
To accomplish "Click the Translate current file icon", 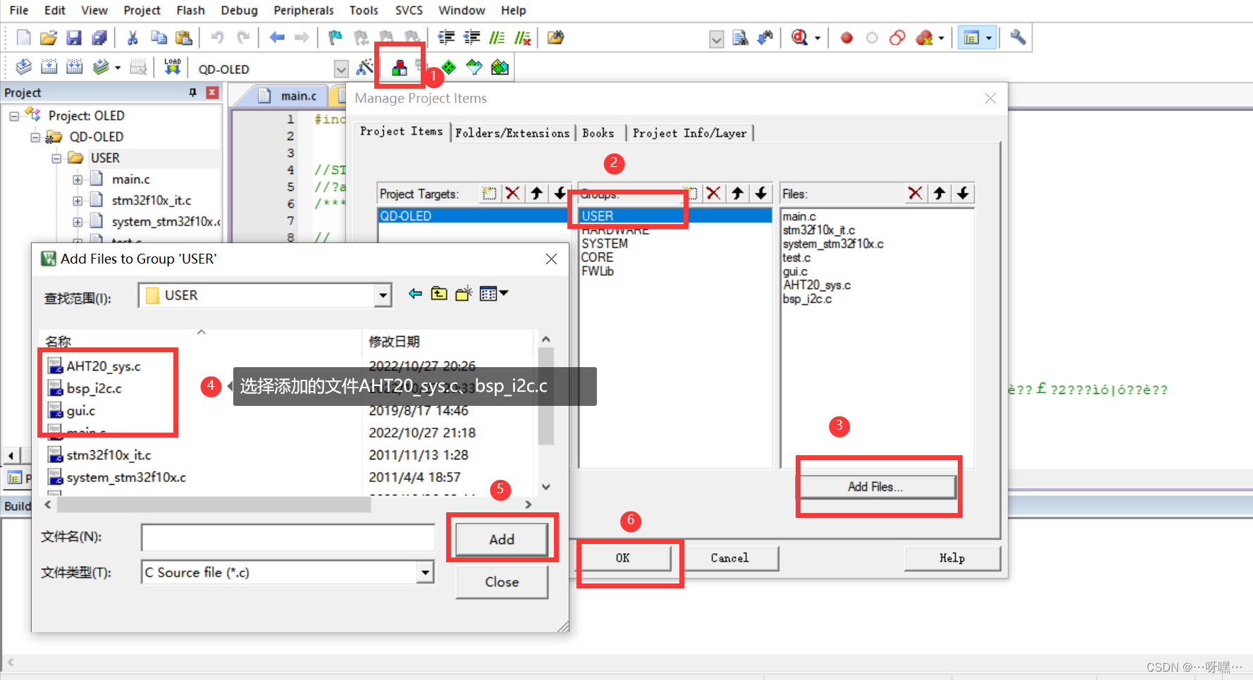I will pyautogui.click(x=23, y=67).
